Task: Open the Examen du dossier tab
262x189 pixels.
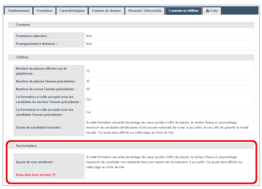Action: [x=106, y=11]
